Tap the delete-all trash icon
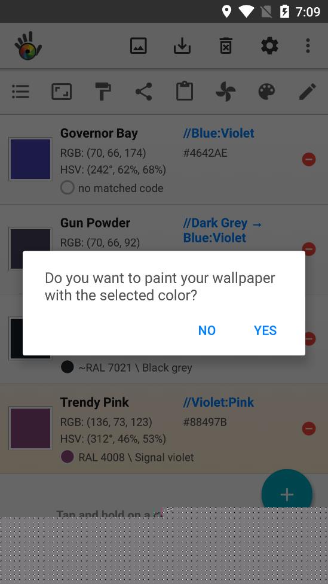 (x=226, y=46)
